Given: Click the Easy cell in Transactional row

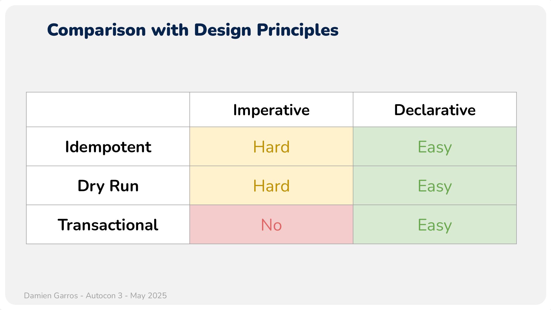Looking at the screenshot, I should click(435, 225).
